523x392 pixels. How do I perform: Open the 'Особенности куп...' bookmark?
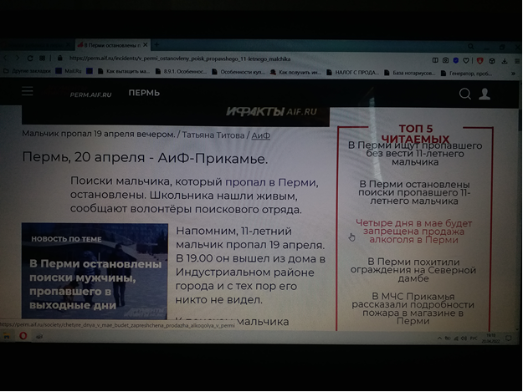pyautogui.click(x=238, y=72)
